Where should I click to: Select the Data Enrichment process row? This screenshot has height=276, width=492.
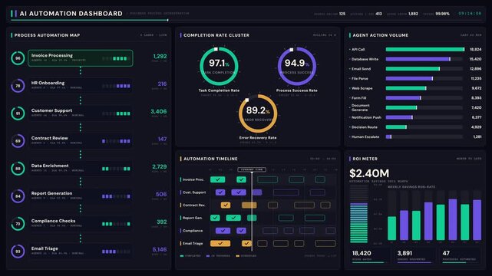81,168
